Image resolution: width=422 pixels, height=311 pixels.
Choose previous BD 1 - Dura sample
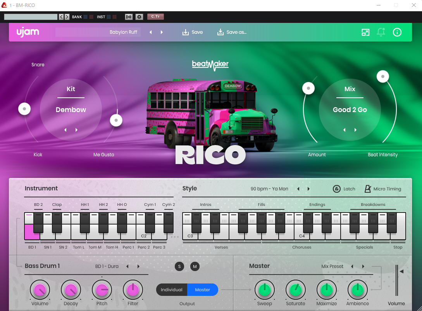(x=127, y=266)
